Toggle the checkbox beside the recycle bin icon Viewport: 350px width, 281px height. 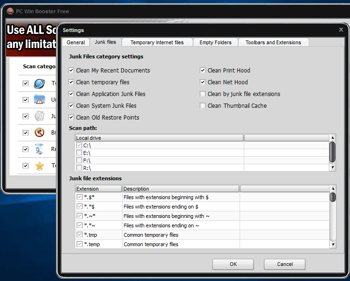[25, 149]
